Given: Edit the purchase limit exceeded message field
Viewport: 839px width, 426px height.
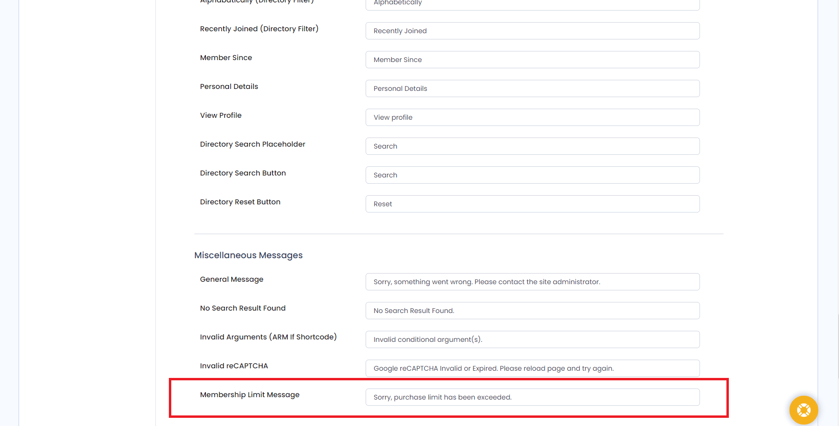Looking at the screenshot, I should tap(532, 397).
